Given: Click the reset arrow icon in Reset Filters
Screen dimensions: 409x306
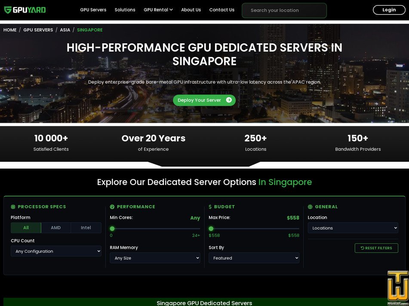Looking at the screenshot, I should coord(362,248).
